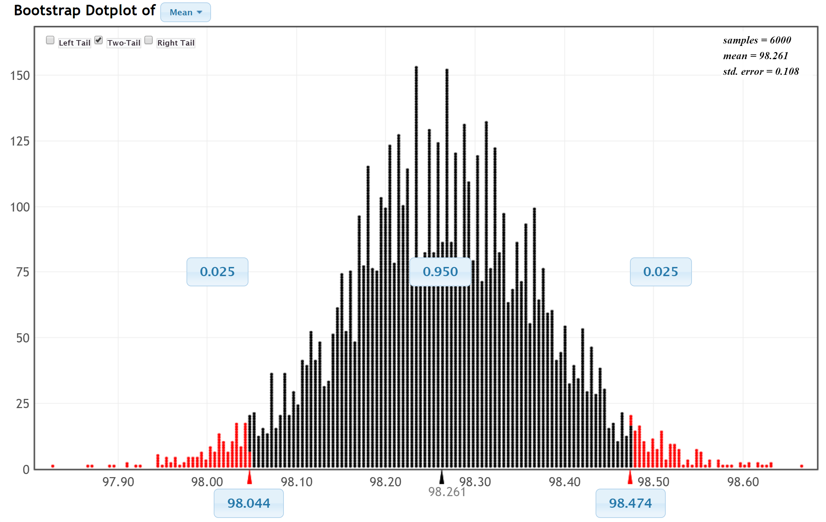Click a red dot in the left tail

[237, 445]
